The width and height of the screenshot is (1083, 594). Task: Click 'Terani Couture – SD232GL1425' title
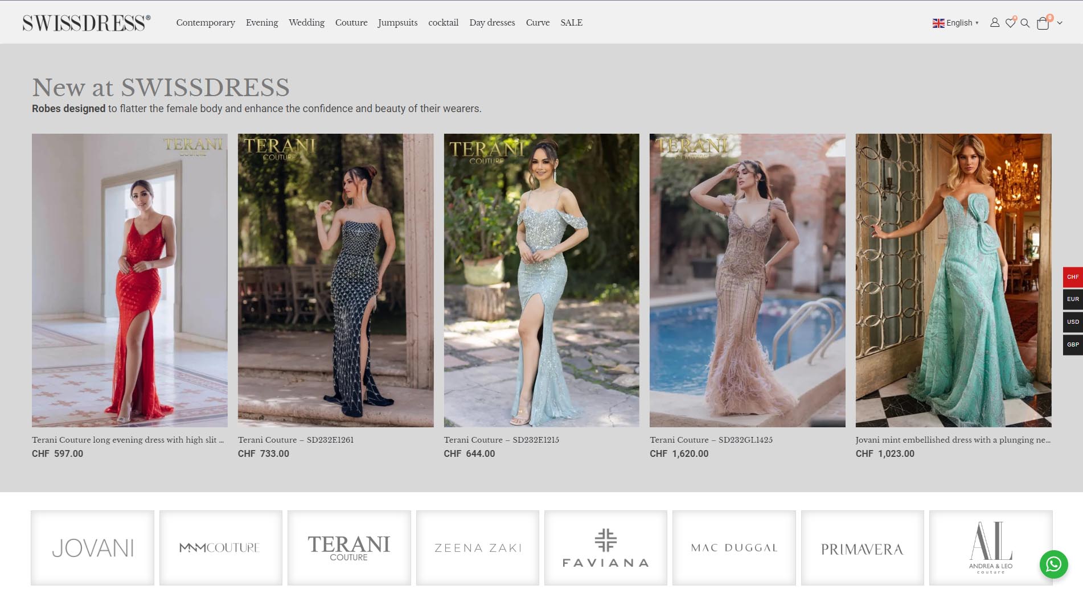711,440
